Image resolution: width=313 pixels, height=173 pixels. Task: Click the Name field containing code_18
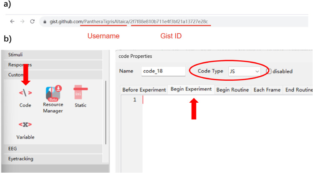(163, 71)
